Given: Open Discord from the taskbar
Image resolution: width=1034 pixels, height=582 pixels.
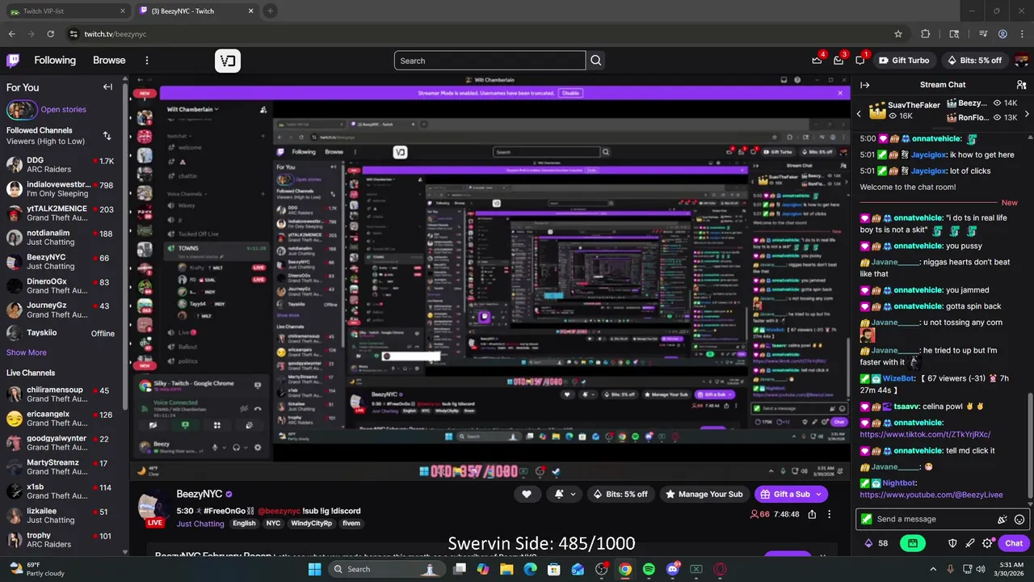Looking at the screenshot, I should coord(672,569).
